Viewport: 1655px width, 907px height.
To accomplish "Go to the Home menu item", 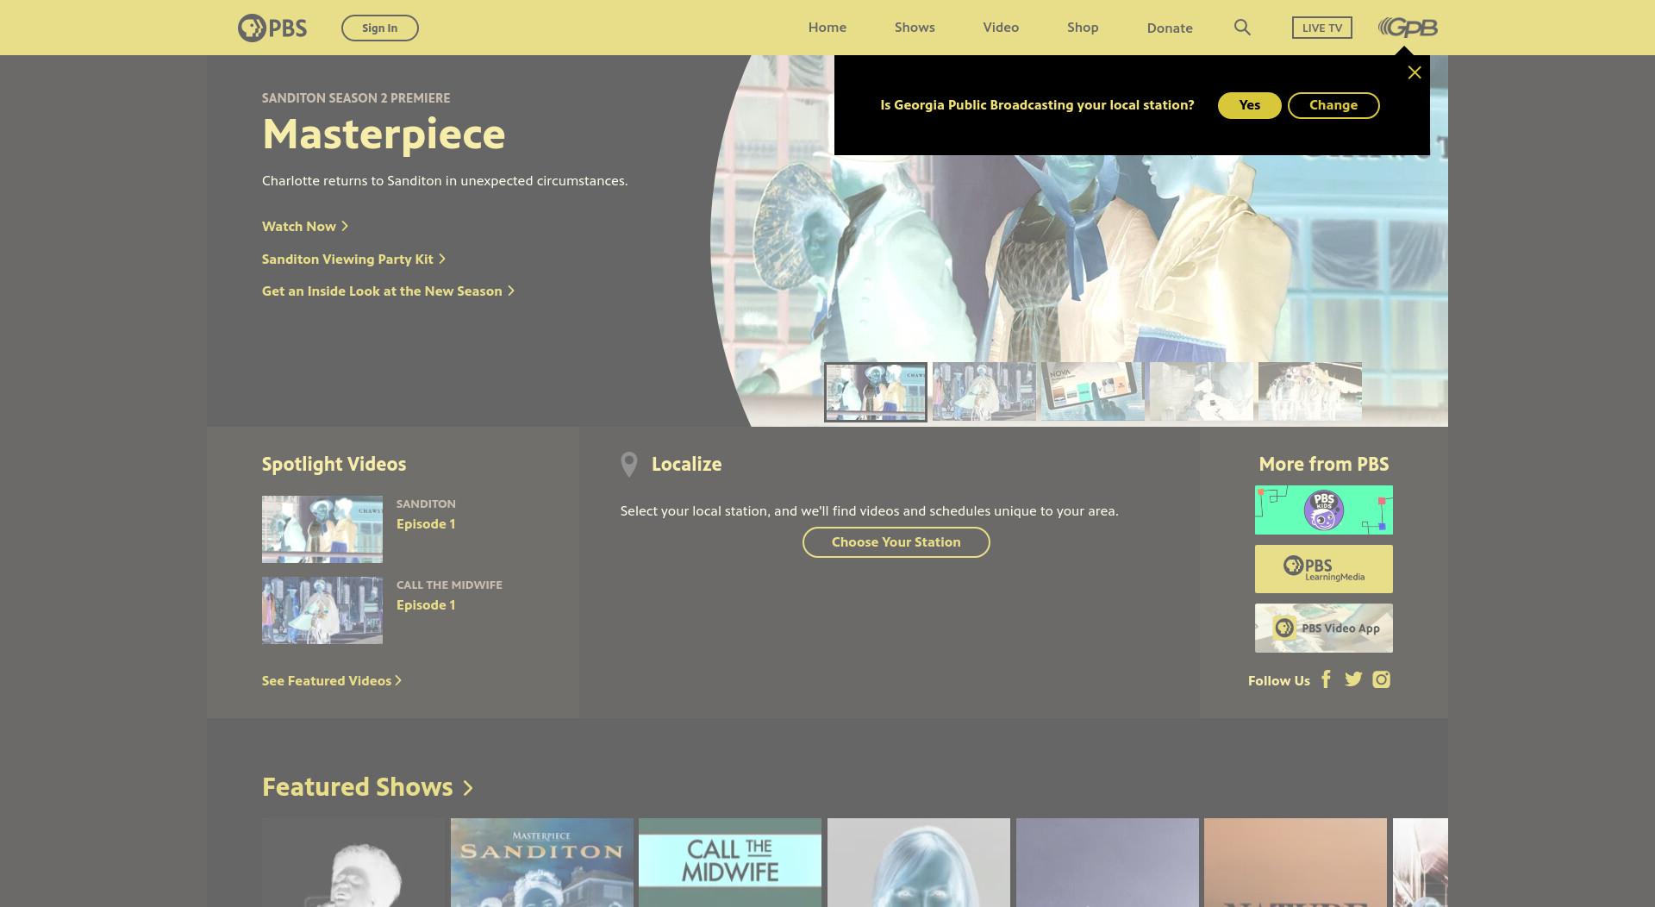I will [827, 28].
